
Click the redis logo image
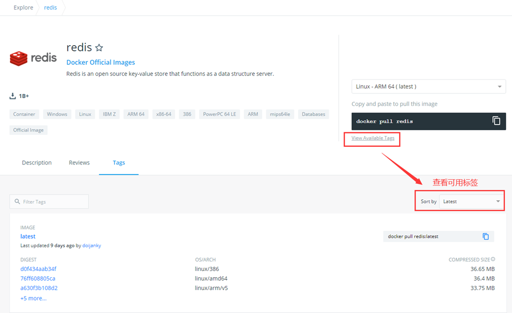[33, 58]
